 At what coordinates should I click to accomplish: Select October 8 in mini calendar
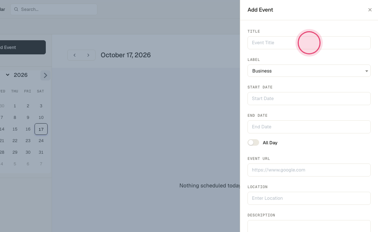pyautogui.click(x=15, y=117)
